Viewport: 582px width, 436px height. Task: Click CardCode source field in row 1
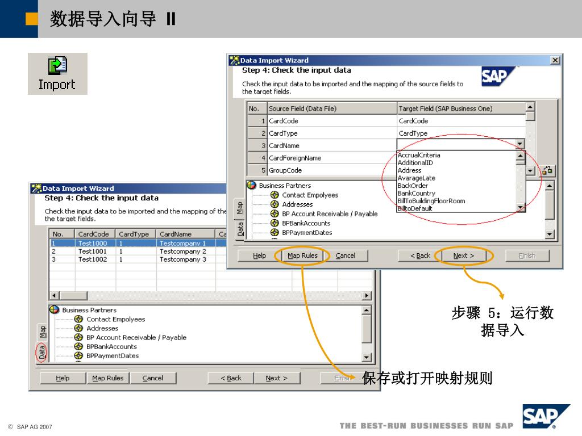[332, 121]
